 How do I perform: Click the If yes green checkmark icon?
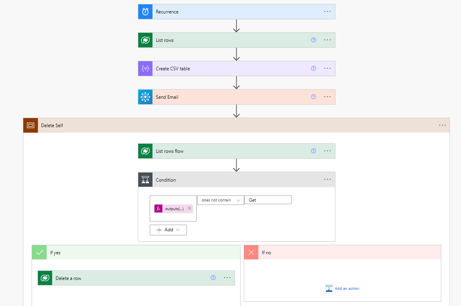click(39, 252)
